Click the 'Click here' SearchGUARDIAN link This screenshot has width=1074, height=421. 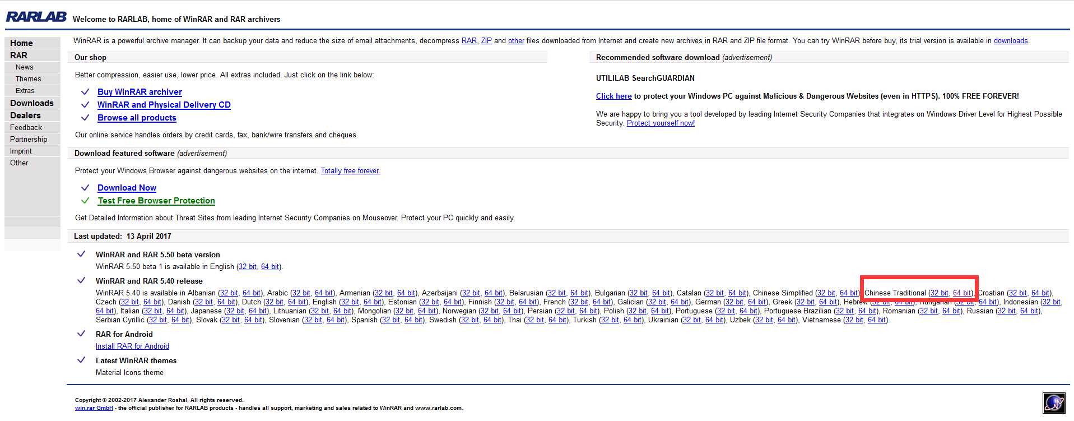(x=613, y=96)
